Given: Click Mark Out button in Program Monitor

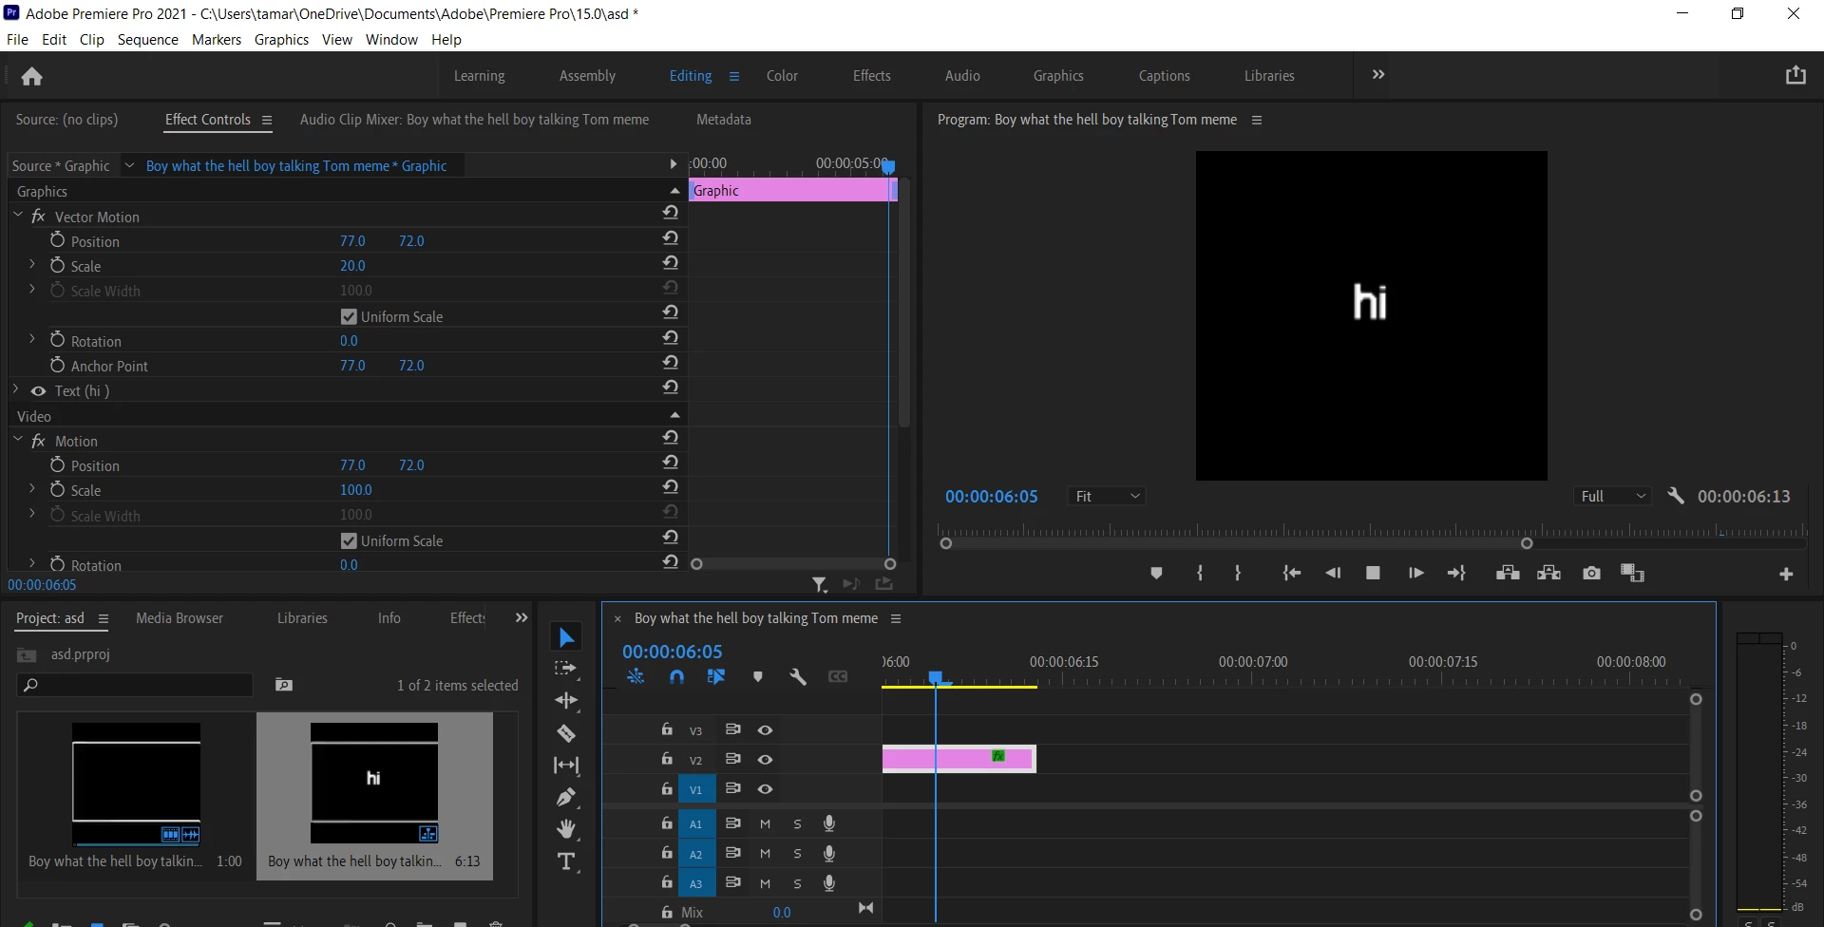Looking at the screenshot, I should [x=1238, y=573].
